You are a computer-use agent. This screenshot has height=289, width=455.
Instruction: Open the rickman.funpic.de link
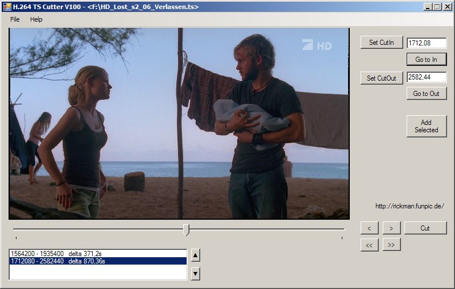(409, 206)
